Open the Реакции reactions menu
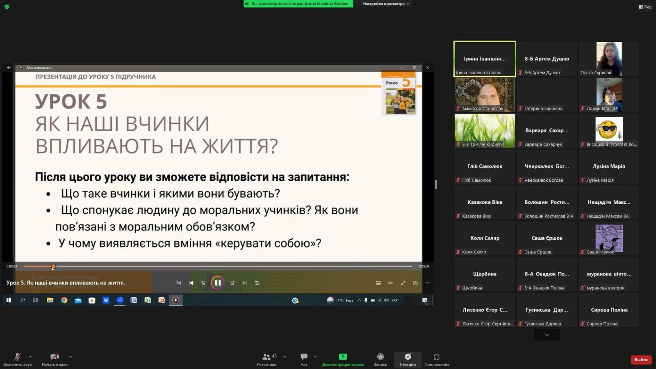Image resolution: width=656 pixels, height=369 pixels. pos(408,359)
